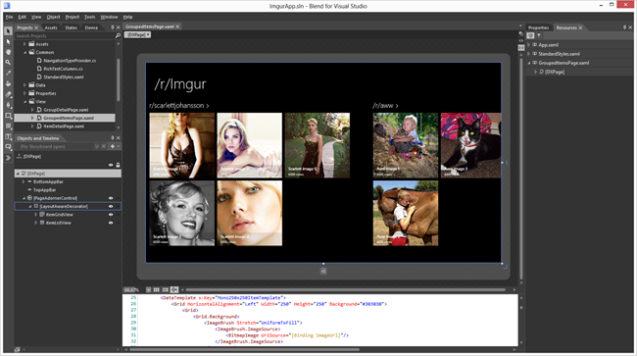Click the Blend app icon in title bar

pyautogui.click(x=7, y=6)
